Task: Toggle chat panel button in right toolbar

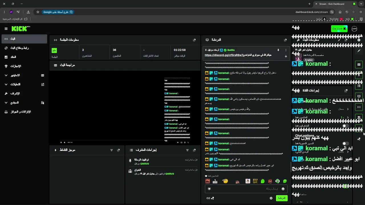Action: click(x=359, y=96)
